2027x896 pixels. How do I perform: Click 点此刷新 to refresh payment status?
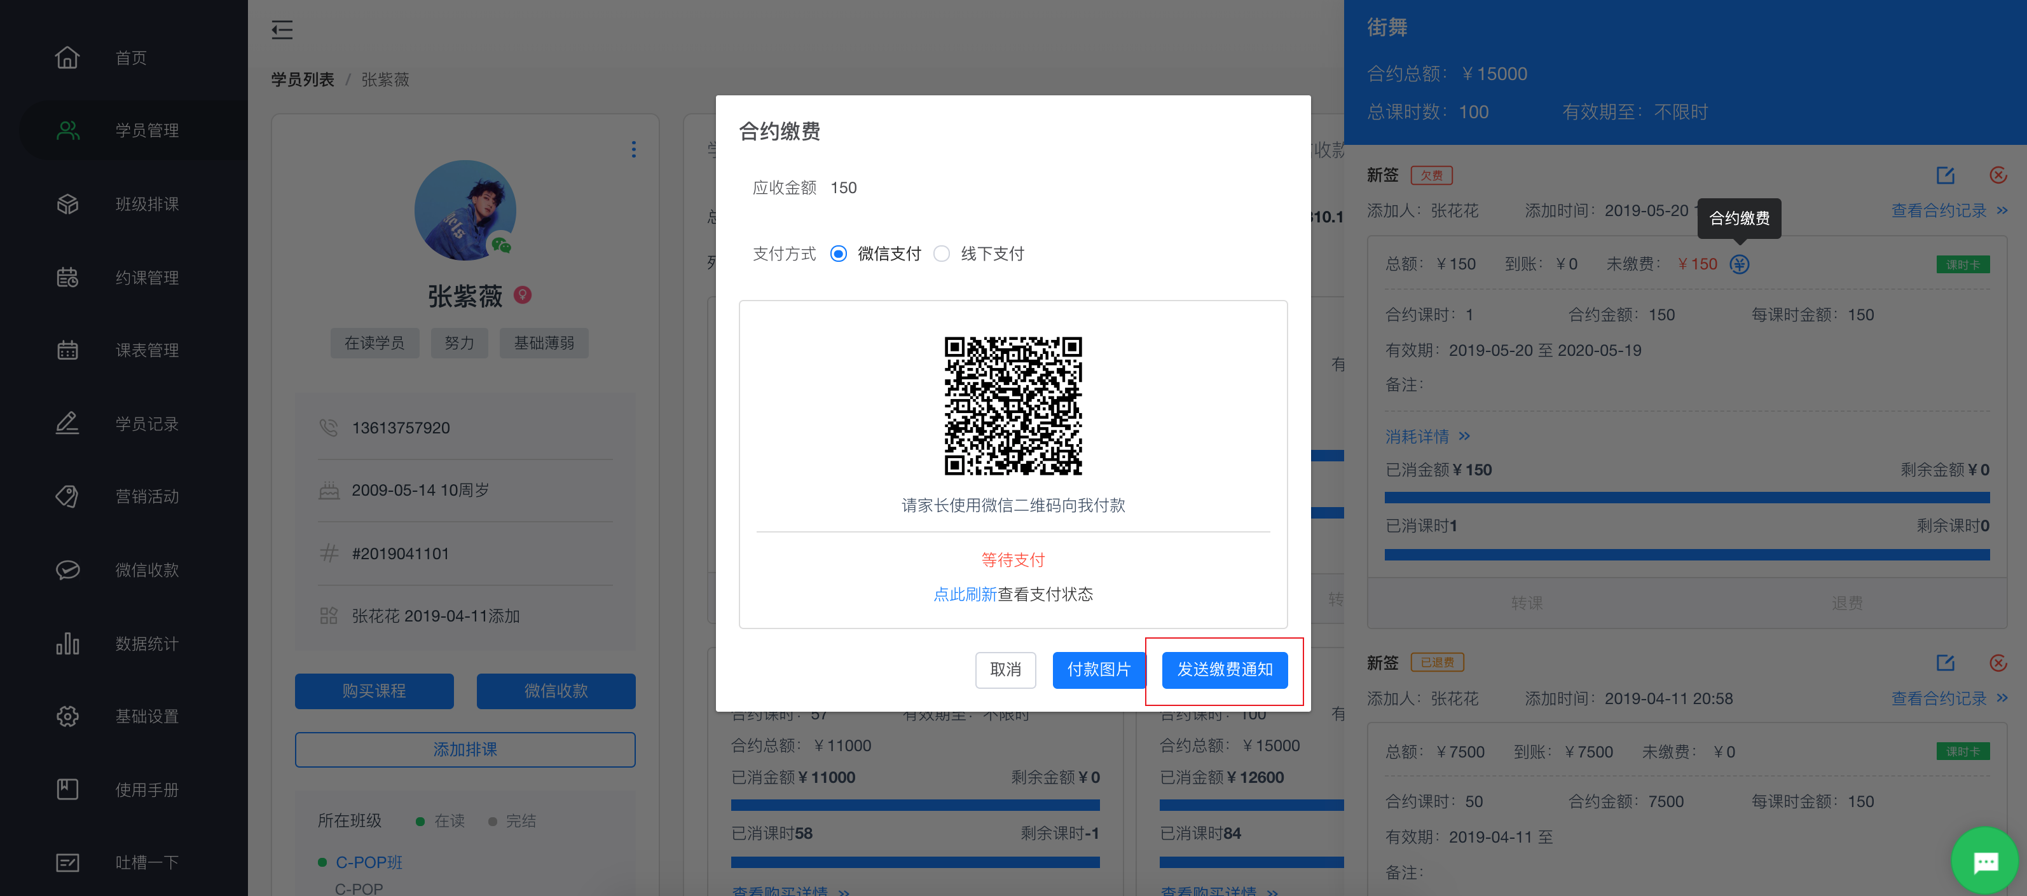(965, 594)
